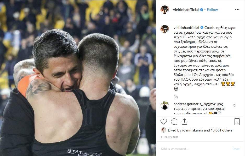Open comments via the speech bubble icon
Viewport: 245px width, 156px height.
pyautogui.click(x=174, y=122)
